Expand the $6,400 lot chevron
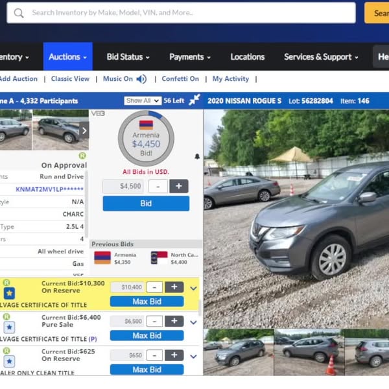The width and height of the screenshot is (389, 389). [193, 322]
